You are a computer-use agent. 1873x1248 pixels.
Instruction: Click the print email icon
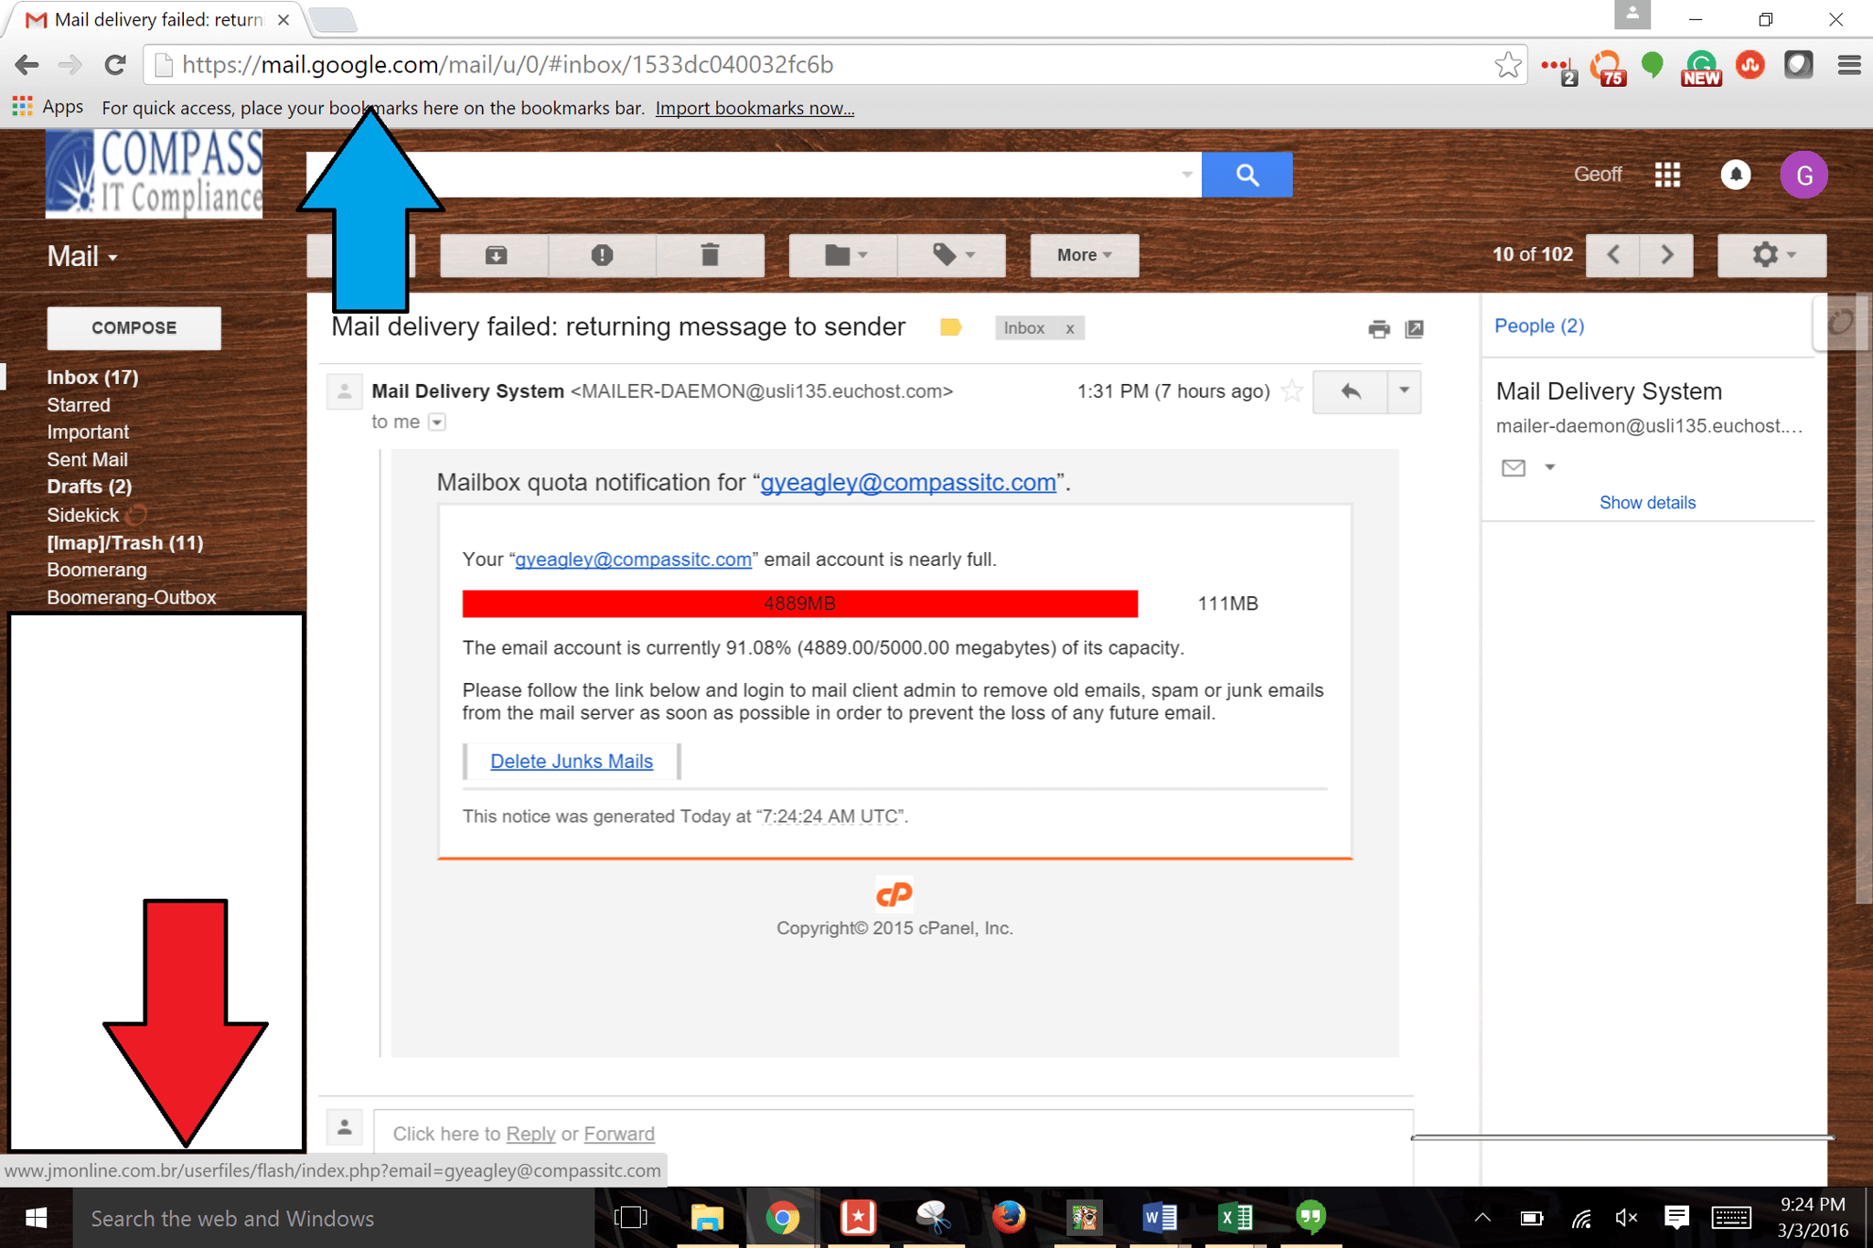[x=1375, y=325]
